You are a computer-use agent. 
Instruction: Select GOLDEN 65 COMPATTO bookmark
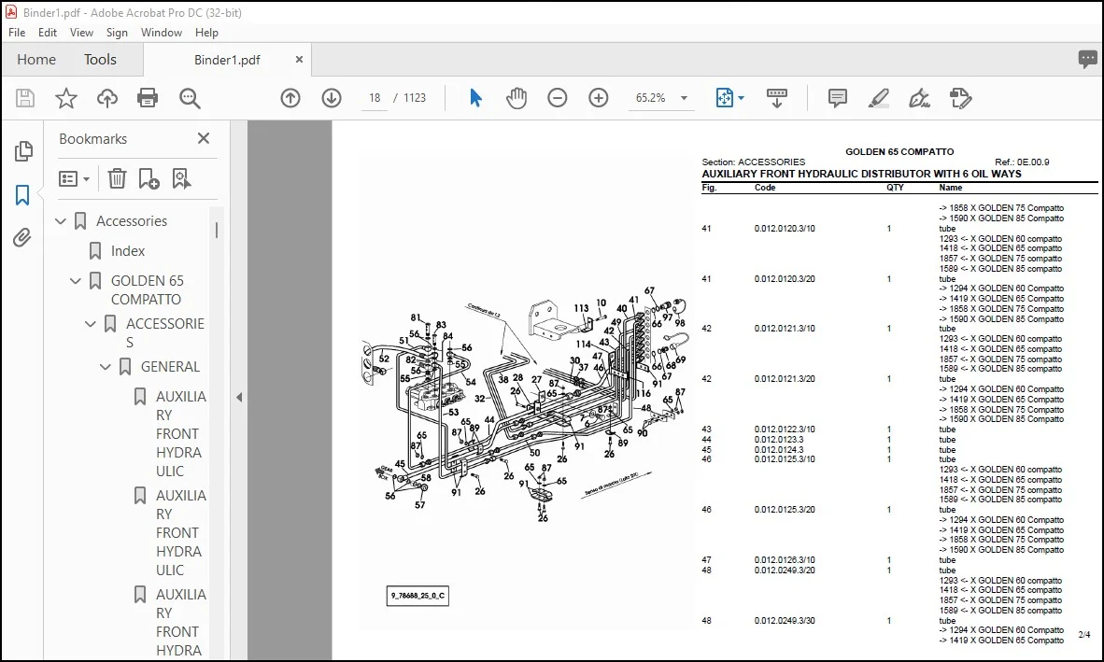coord(148,289)
